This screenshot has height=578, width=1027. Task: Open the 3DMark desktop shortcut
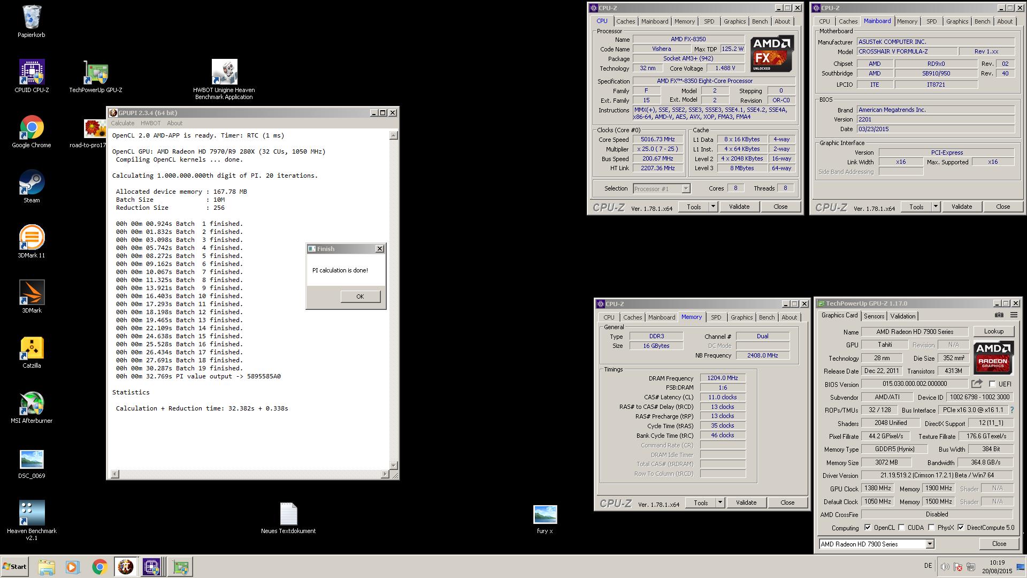tap(32, 296)
